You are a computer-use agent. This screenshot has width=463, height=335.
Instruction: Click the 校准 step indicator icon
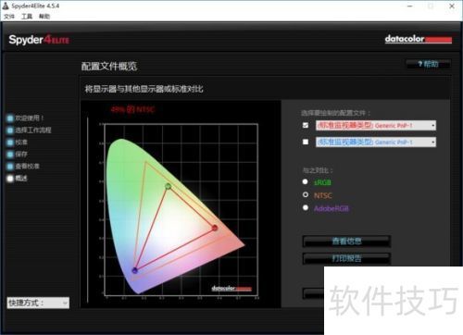[10, 143]
